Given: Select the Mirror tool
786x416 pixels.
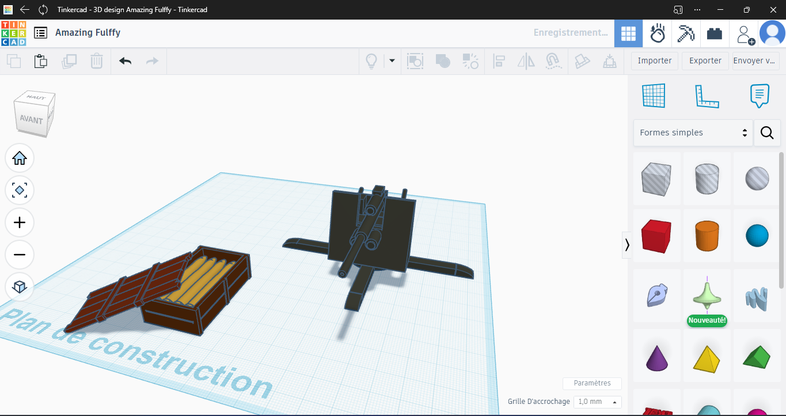Looking at the screenshot, I should [526, 60].
